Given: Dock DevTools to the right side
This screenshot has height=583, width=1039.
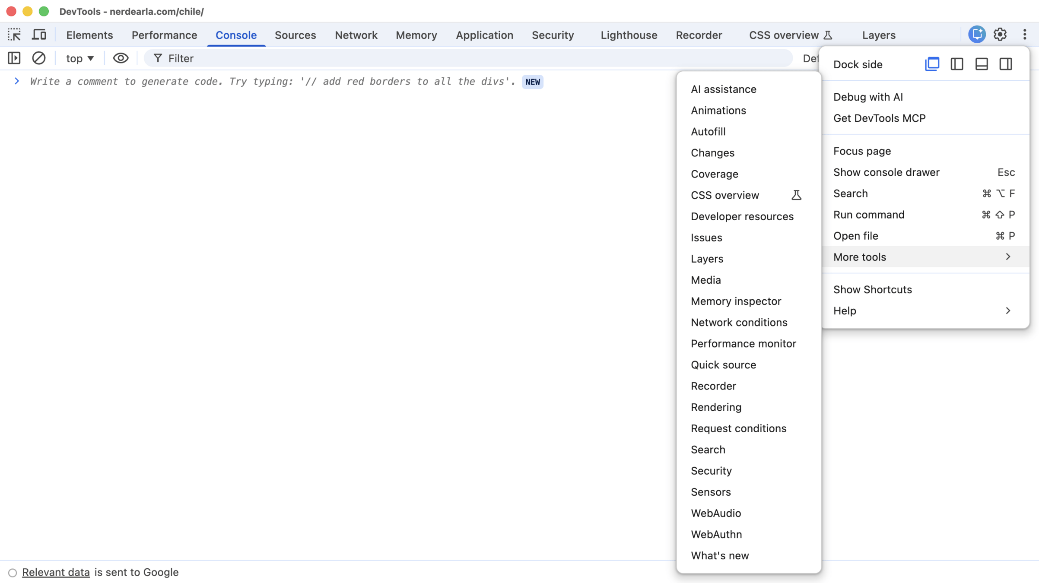Looking at the screenshot, I should click(x=1006, y=64).
